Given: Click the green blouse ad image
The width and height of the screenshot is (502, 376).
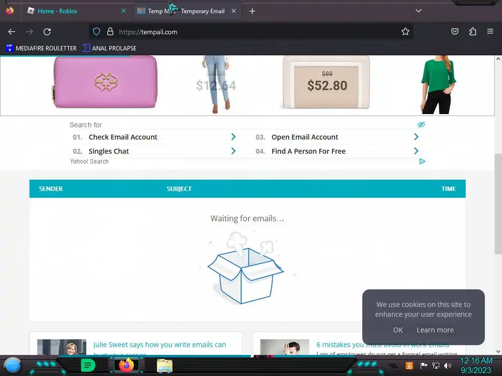Looking at the screenshot, I should coord(438,84).
